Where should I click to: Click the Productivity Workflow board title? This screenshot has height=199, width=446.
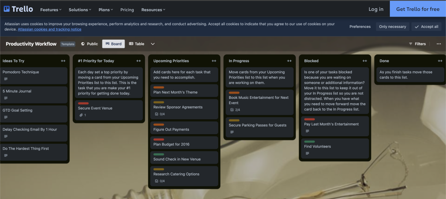[x=31, y=44]
